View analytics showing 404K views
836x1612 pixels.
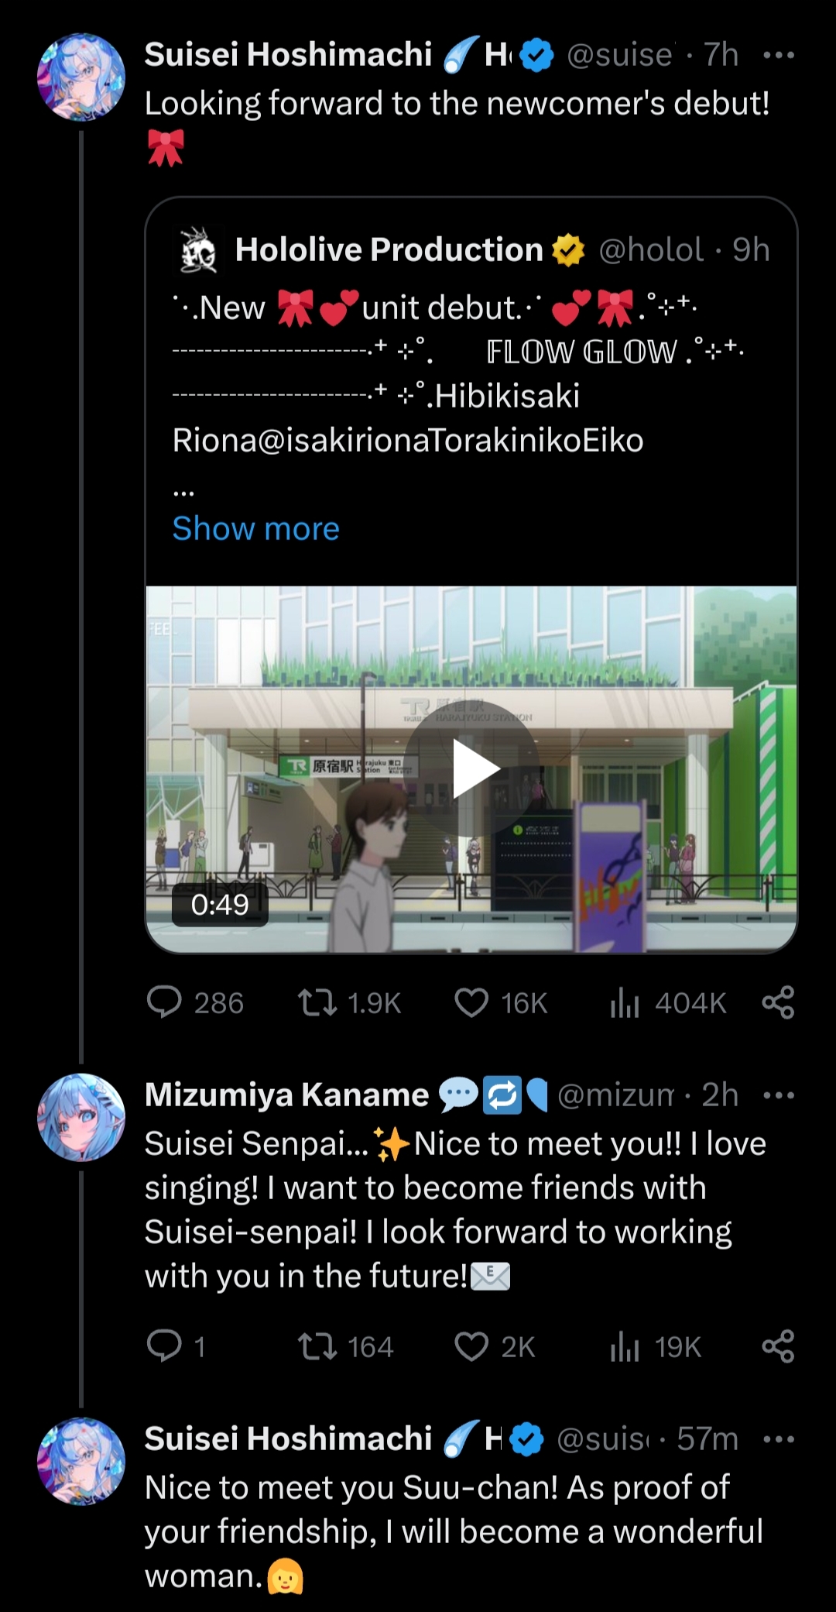pyautogui.click(x=625, y=1002)
